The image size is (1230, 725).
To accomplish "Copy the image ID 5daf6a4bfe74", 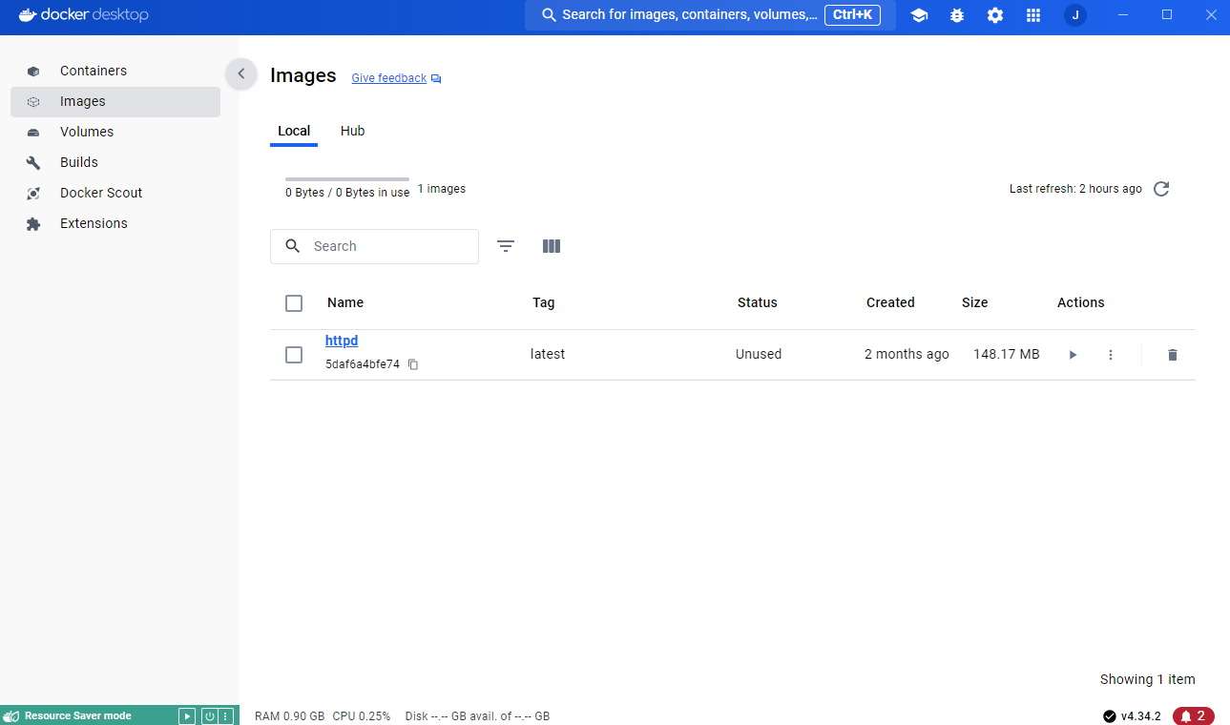I will point(413,364).
